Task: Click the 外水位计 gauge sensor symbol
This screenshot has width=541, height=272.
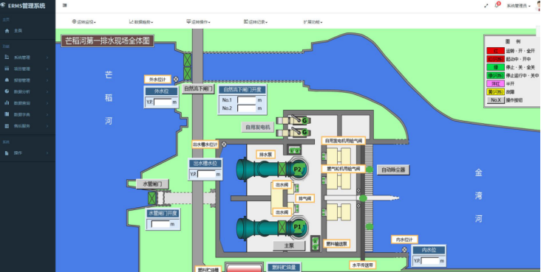Action: point(176,79)
